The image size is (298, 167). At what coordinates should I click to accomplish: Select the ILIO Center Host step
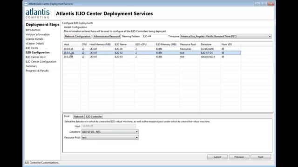[x=35, y=57]
